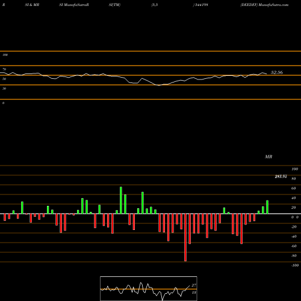Click the 544198 code in header
Screen dimensions: 301x301
(201, 5)
